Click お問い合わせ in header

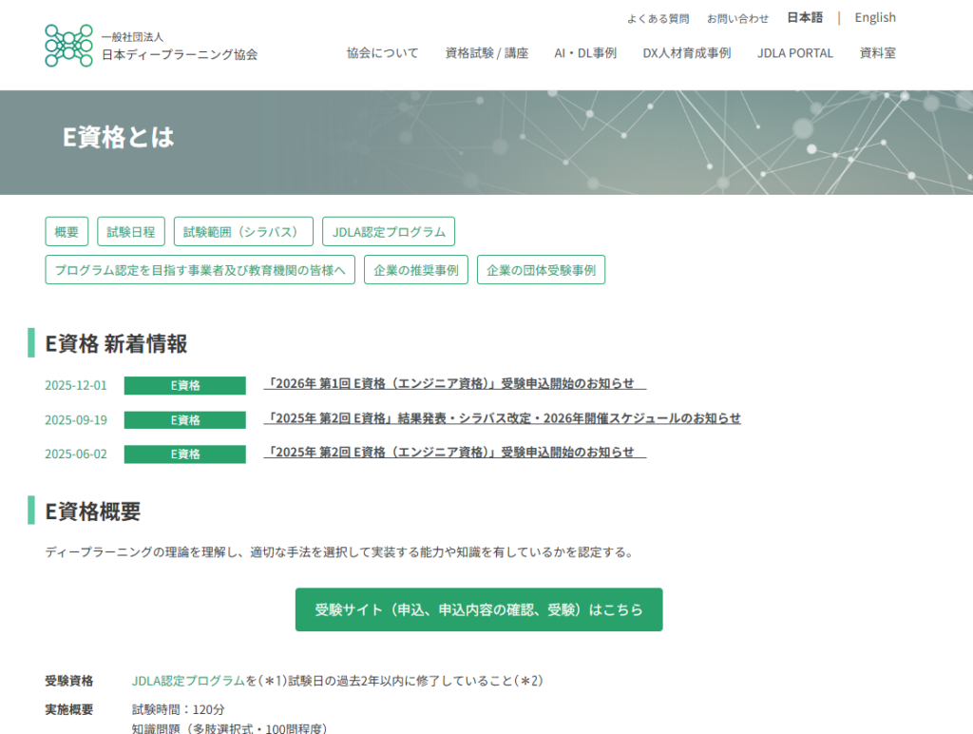coord(737,18)
